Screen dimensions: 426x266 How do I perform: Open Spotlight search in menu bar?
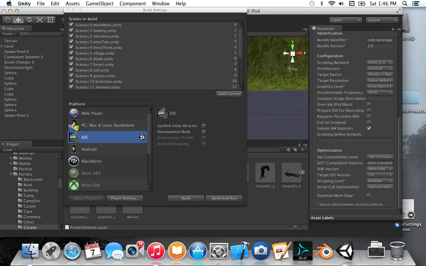pyautogui.click(x=404, y=4)
